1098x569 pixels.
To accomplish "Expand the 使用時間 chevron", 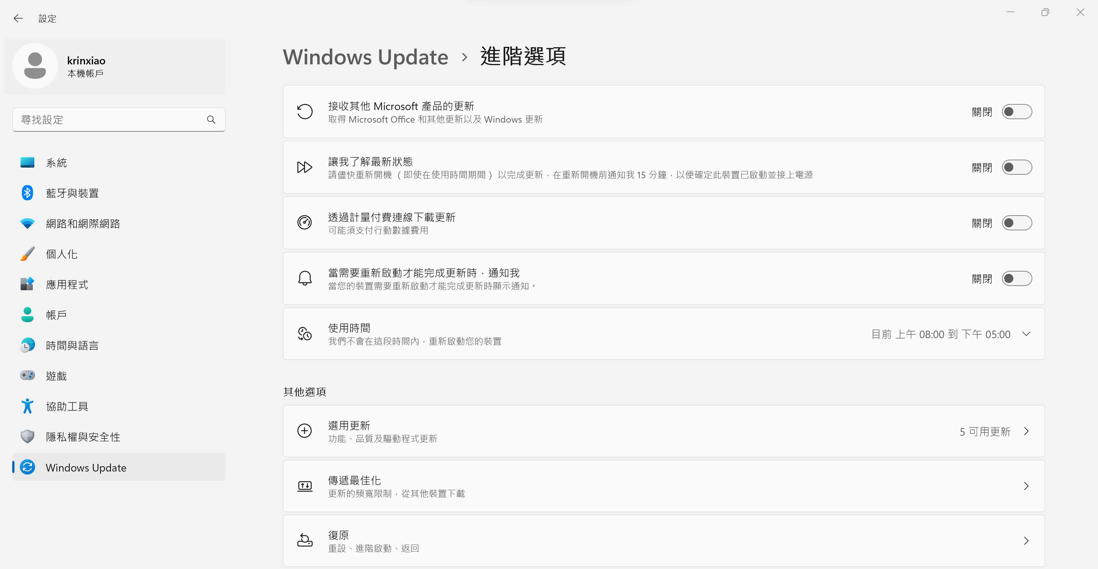I will [x=1026, y=334].
